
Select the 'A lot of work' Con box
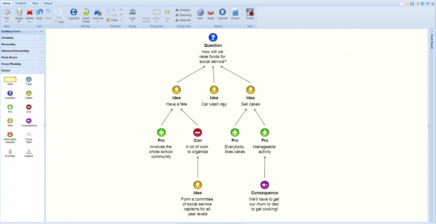click(197, 141)
